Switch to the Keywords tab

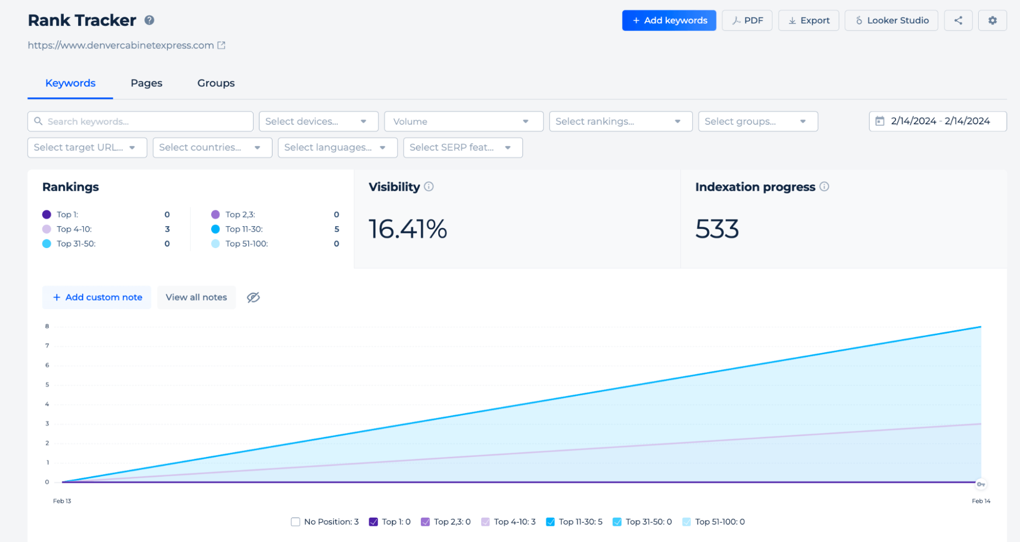[70, 83]
